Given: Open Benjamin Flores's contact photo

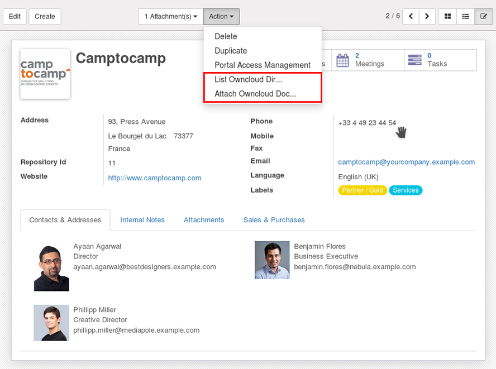Looking at the screenshot, I should click(x=272, y=260).
